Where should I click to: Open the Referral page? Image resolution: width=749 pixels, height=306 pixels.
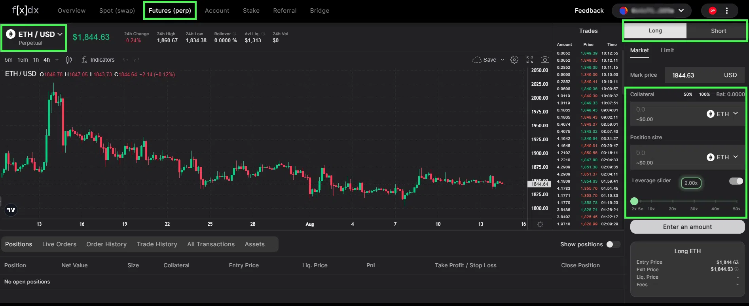[284, 11]
